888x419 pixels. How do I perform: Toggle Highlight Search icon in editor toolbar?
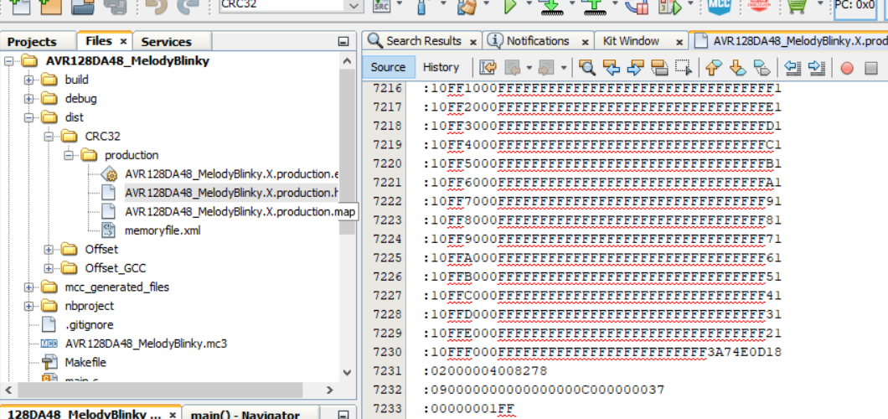click(x=659, y=68)
